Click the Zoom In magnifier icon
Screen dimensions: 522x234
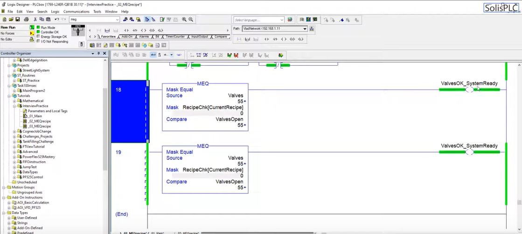184,20
